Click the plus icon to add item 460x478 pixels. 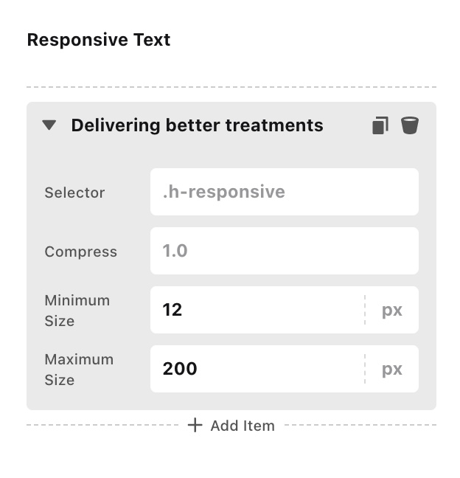pos(195,425)
